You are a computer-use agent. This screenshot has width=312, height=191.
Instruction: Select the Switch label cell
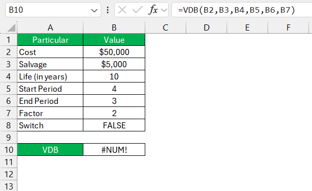[50, 125]
